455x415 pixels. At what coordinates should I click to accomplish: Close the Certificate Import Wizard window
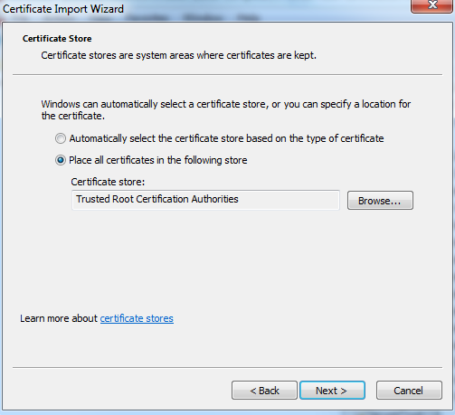(x=431, y=5)
